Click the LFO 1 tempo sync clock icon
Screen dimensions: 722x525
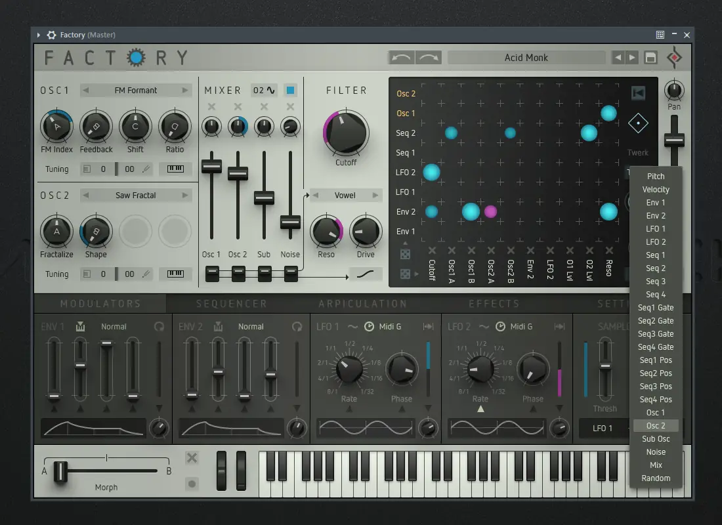tap(370, 327)
